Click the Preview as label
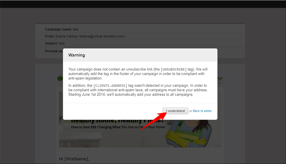Screen dimensions: 286x164 pyautogui.click(x=54, y=51)
